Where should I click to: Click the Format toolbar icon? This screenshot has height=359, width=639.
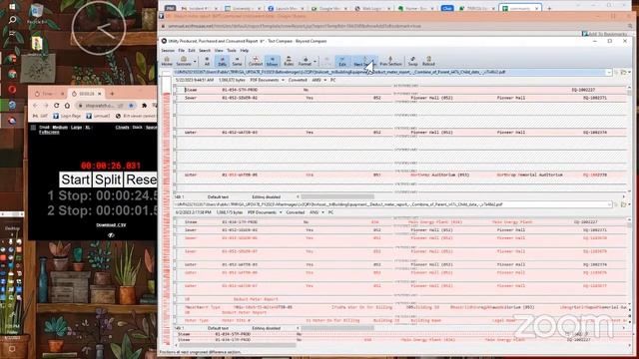[305, 62]
